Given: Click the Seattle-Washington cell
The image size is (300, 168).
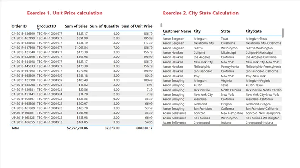Looking at the screenshot, I should (x=259, y=48).
